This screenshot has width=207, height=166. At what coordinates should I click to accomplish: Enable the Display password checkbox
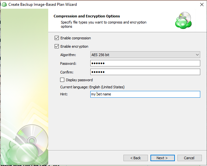pos(62,80)
